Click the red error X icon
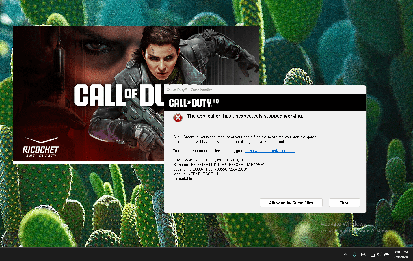Image resolution: width=413 pixels, height=261 pixels. pos(178,118)
